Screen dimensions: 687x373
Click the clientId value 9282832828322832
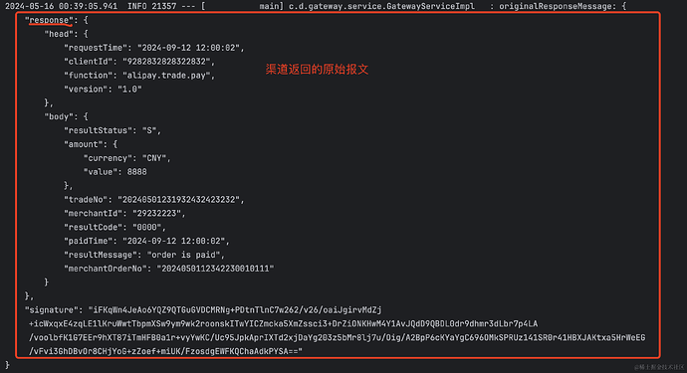[166, 62]
